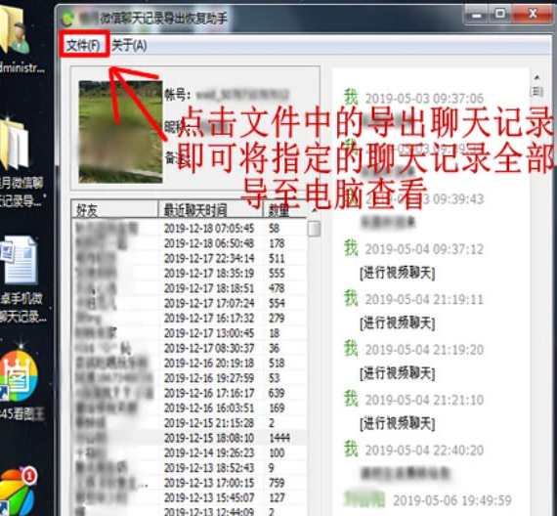This screenshot has width=557, height=516.
Task: Sort by the 最近聊天时间 column header
Action: (210, 210)
